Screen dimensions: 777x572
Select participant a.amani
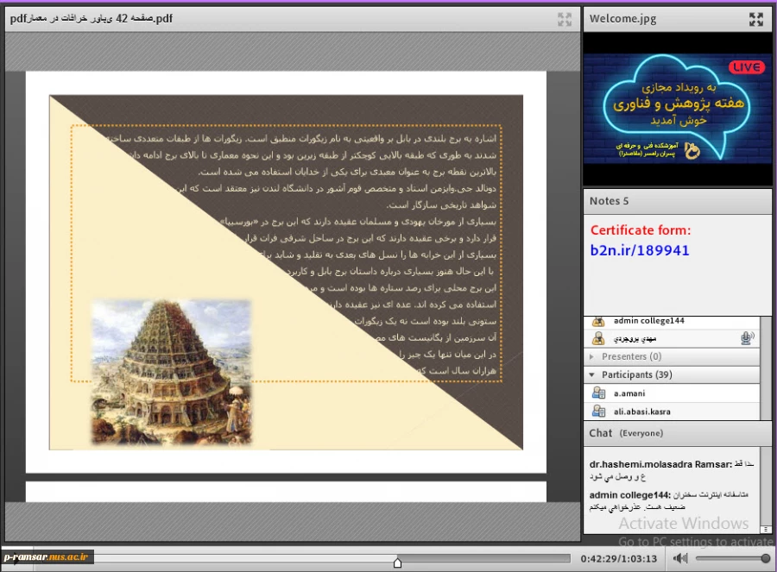click(672, 393)
